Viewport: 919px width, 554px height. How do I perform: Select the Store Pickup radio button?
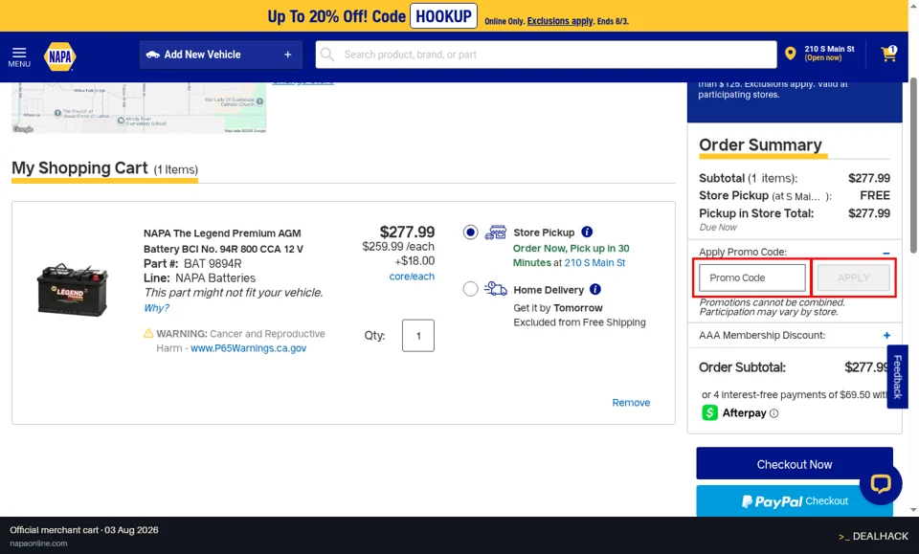(470, 232)
